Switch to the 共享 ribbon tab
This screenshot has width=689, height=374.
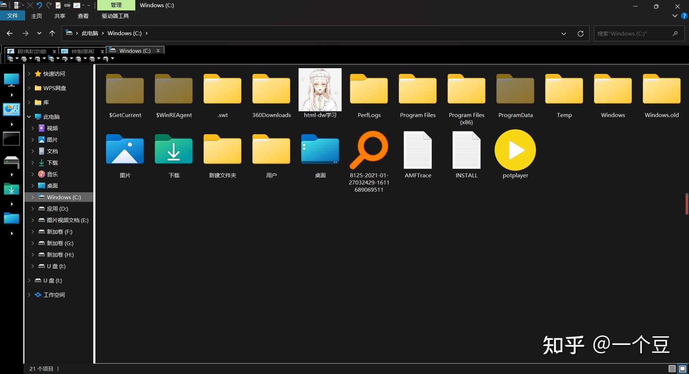tap(60, 16)
